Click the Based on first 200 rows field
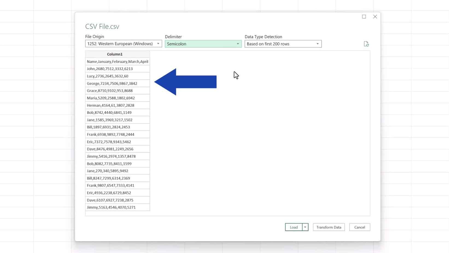 click(279, 44)
